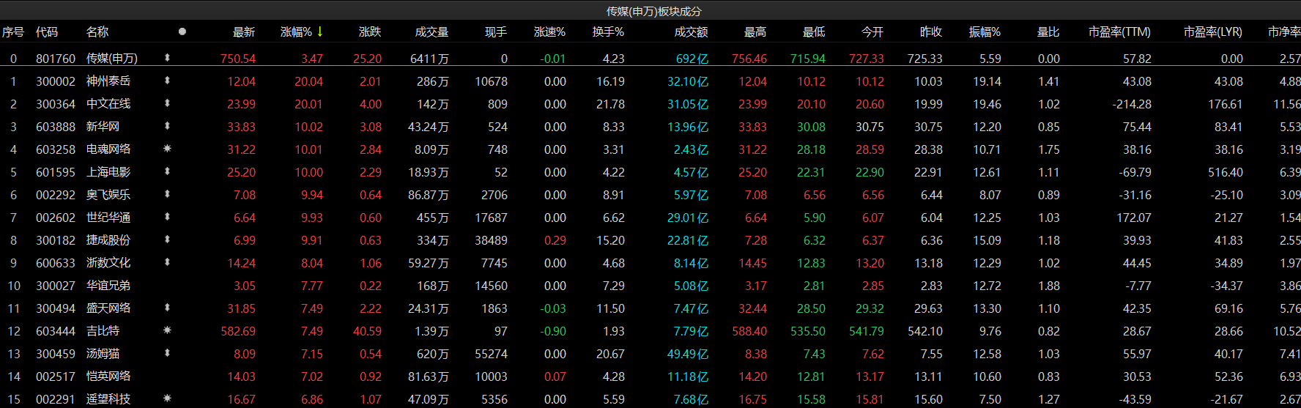1301x408 pixels.
Task: Click the marker icon beside 上海电影
Action: click(x=167, y=171)
